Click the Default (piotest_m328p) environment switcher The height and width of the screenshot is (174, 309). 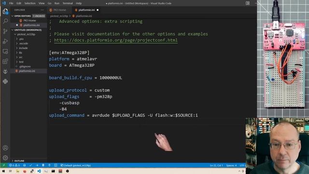[76, 165]
